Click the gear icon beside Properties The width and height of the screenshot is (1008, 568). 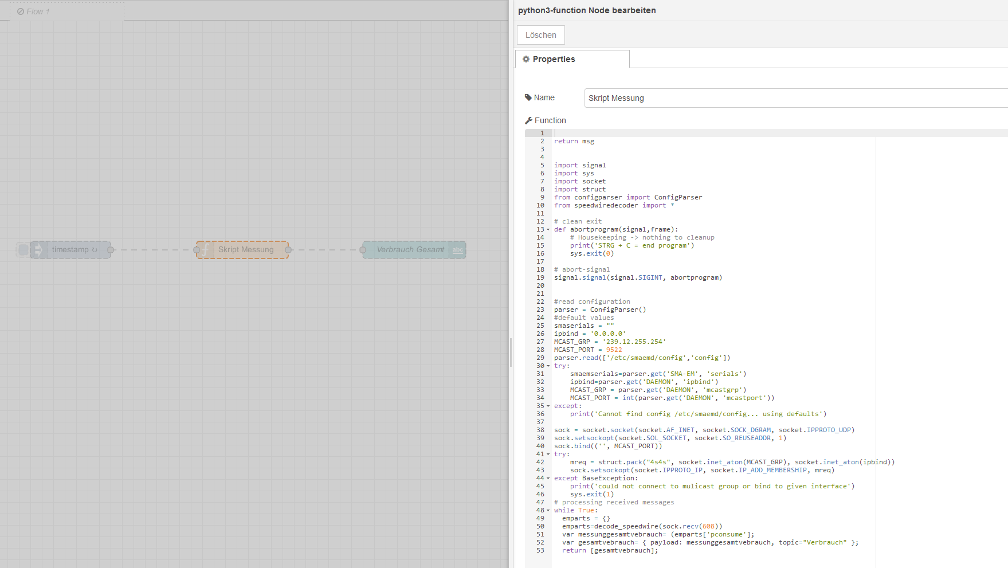[526, 59]
